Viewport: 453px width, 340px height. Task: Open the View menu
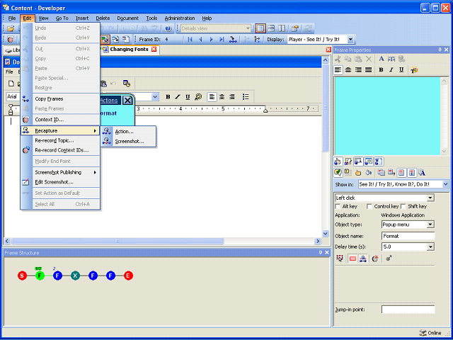(43, 18)
